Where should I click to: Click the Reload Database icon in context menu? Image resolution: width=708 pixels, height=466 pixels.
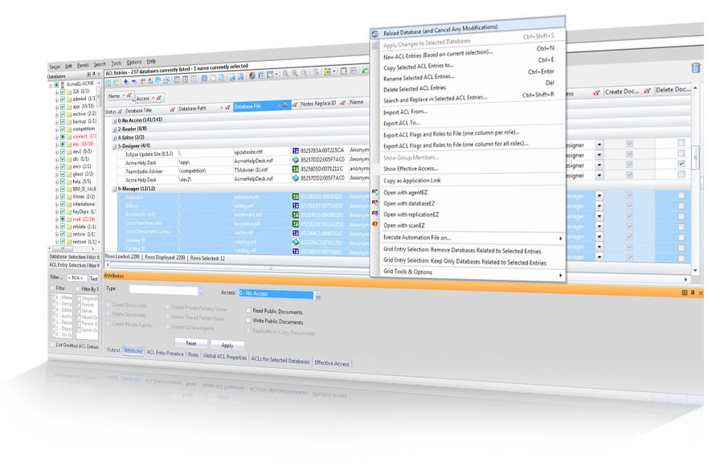point(374,34)
